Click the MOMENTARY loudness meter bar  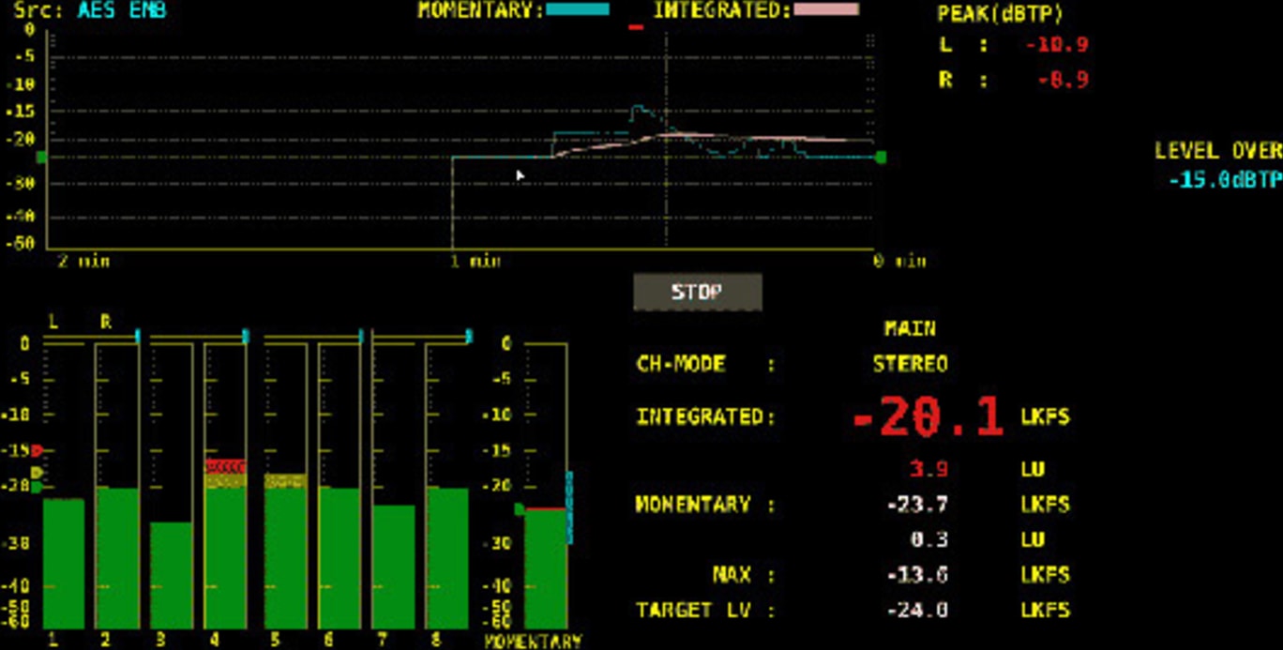coord(546,568)
